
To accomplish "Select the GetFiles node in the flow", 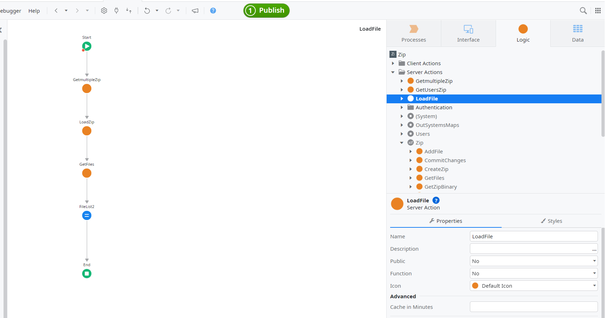I will point(87,173).
